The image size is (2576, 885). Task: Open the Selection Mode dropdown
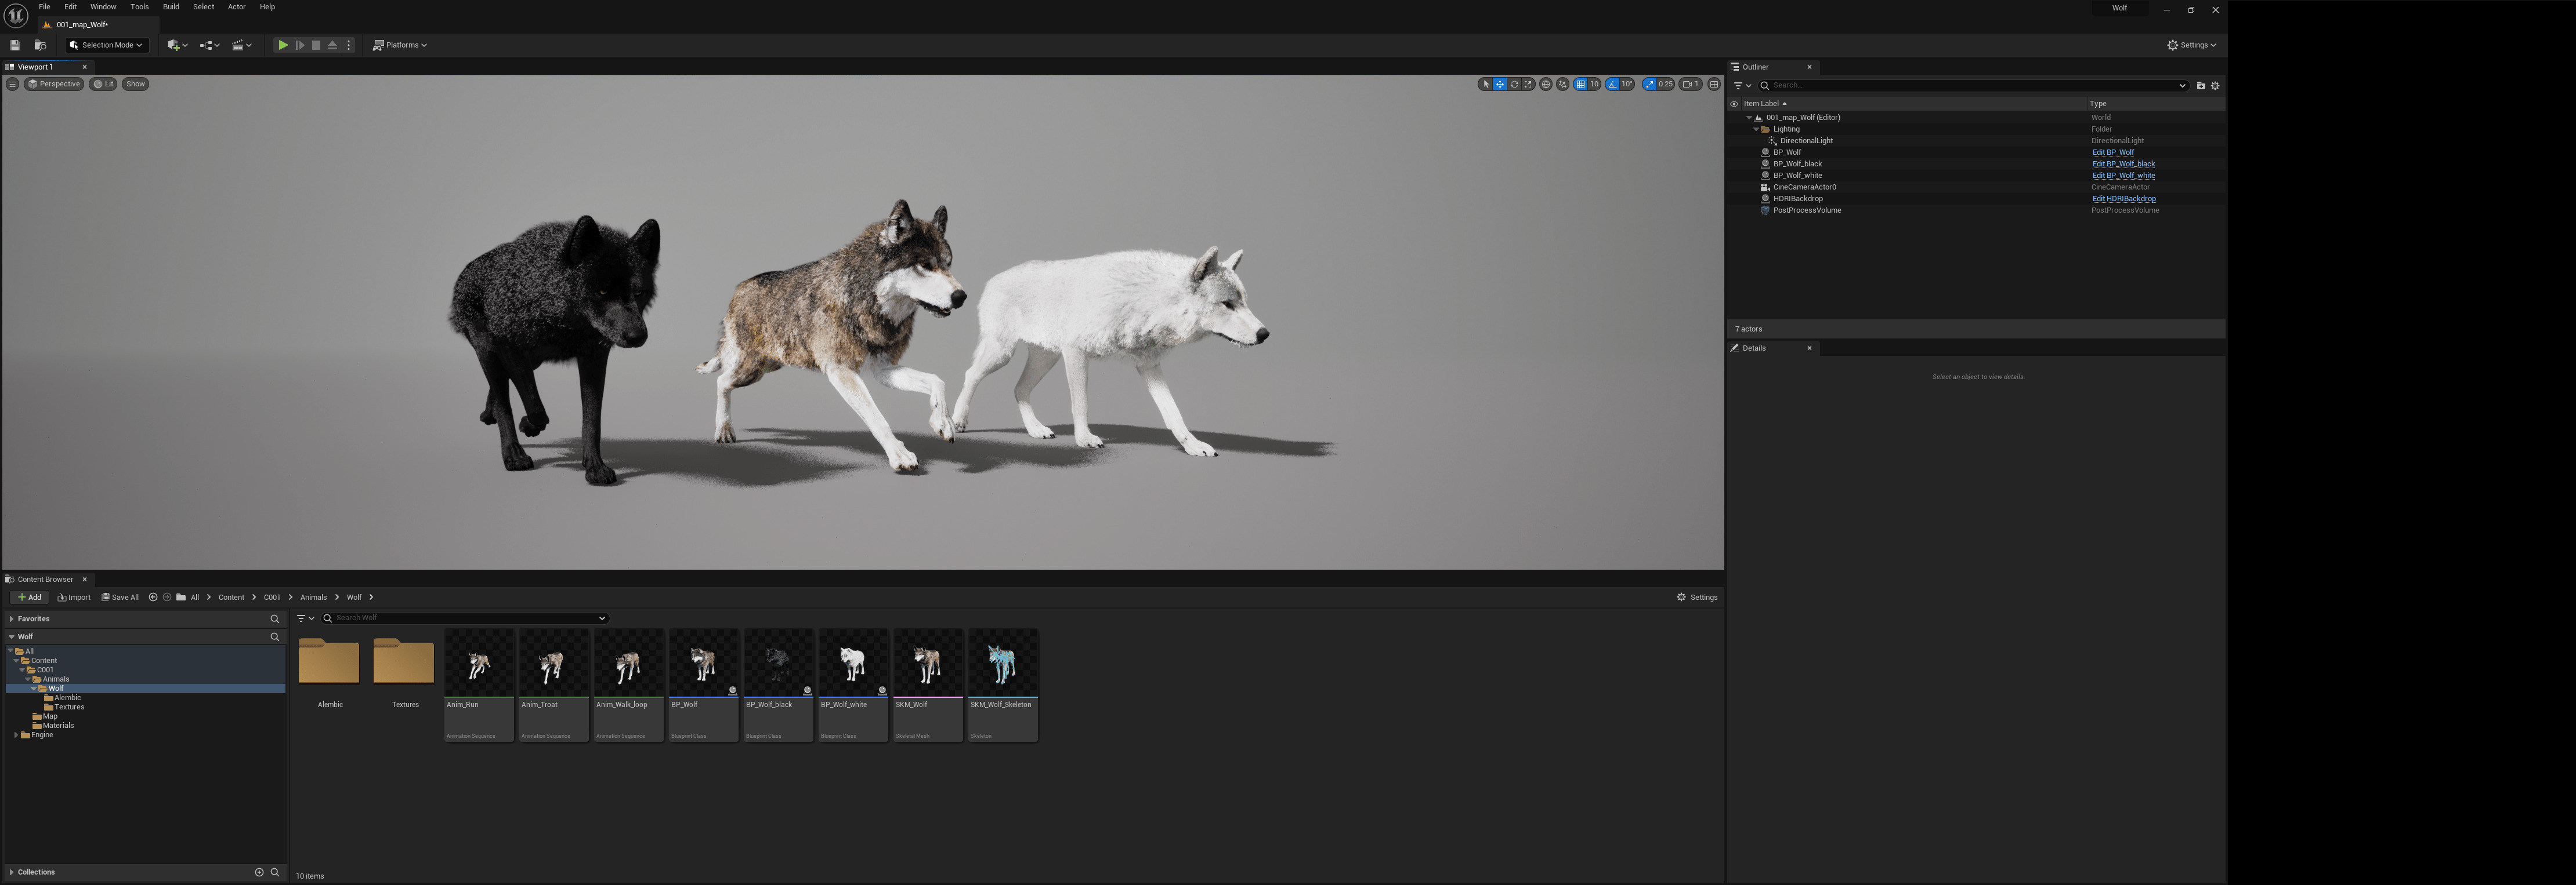[x=107, y=45]
